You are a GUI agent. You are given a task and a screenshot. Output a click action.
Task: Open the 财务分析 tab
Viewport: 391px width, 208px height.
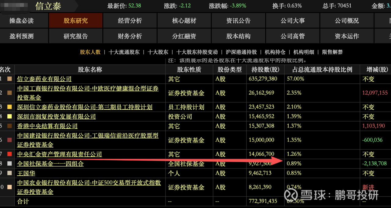pyautogui.click(x=130, y=36)
